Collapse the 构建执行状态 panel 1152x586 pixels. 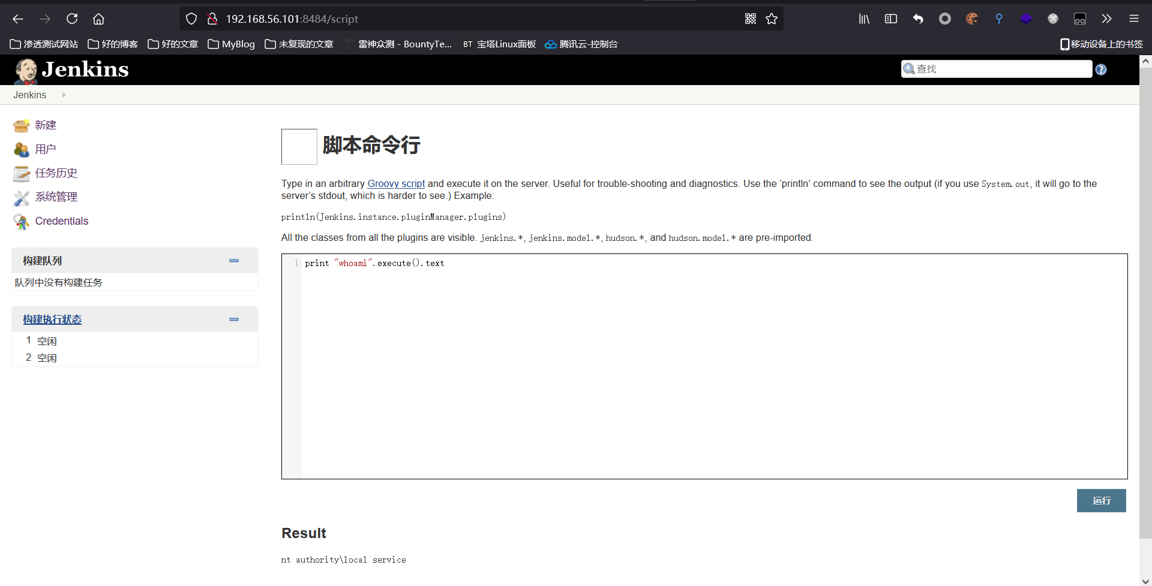234,319
